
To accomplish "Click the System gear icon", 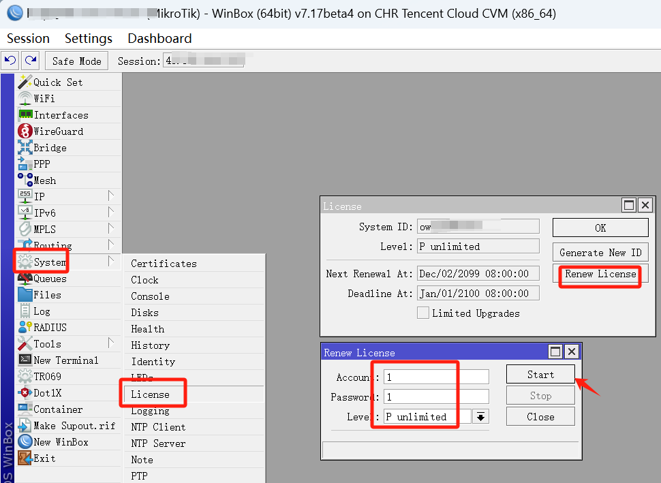I will coord(25,262).
